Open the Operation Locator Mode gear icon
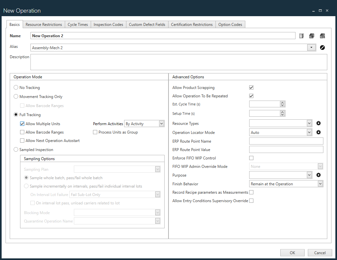337x260 pixels. pos(319,132)
